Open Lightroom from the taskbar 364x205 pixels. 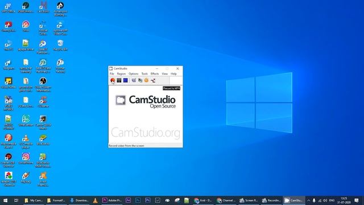pyautogui.click(x=158, y=200)
